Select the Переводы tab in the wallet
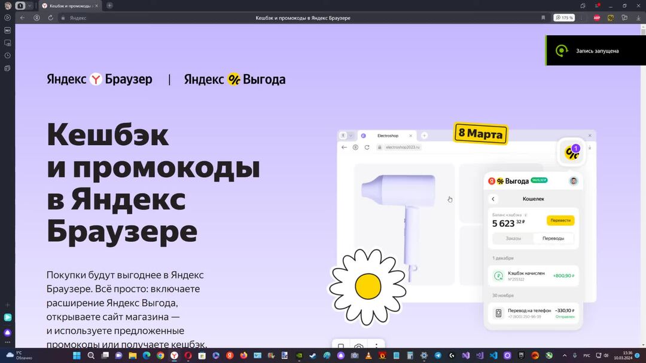Viewport: 646px width, 363px height. click(x=553, y=238)
